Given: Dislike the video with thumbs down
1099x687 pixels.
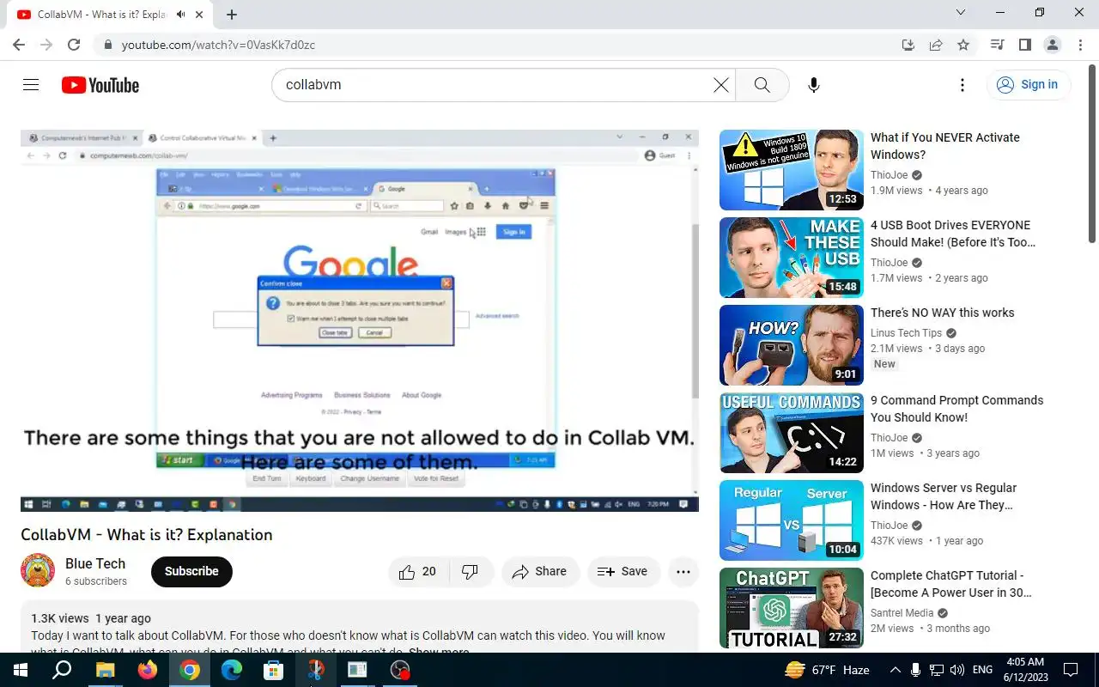Looking at the screenshot, I should click(x=470, y=572).
